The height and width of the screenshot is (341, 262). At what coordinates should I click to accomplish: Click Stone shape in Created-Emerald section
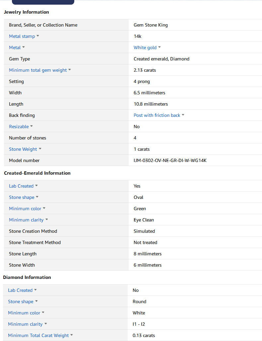pyautogui.click(x=22, y=197)
